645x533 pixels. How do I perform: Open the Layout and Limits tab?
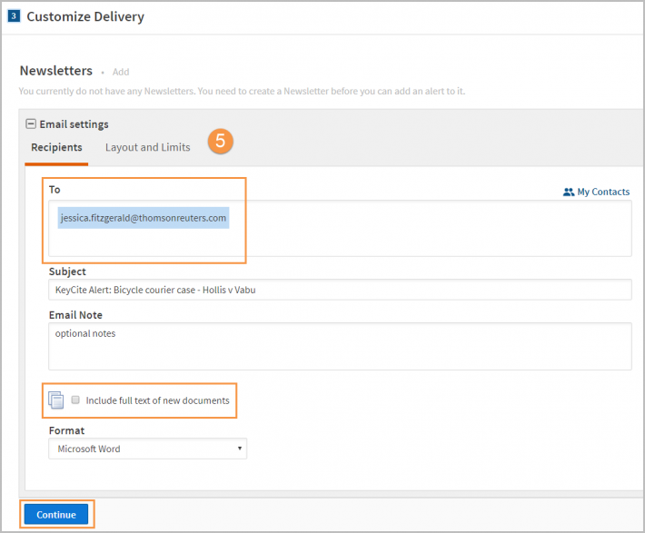148,148
